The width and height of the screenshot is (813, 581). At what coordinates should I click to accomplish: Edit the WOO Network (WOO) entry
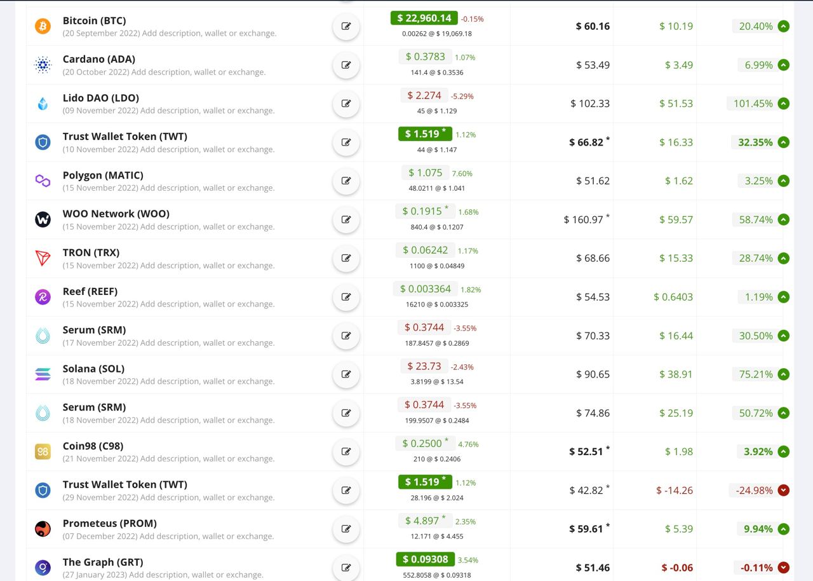click(346, 219)
